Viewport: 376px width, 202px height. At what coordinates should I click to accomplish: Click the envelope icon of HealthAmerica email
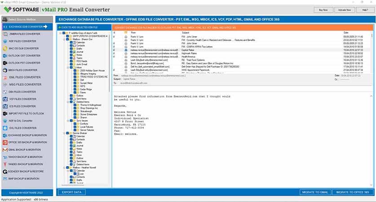[x=126, y=57]
